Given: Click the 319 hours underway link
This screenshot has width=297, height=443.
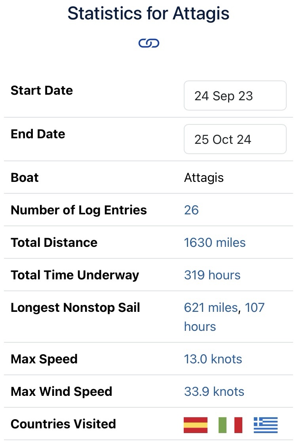Looking at the screenshot, I should point(212,275).
